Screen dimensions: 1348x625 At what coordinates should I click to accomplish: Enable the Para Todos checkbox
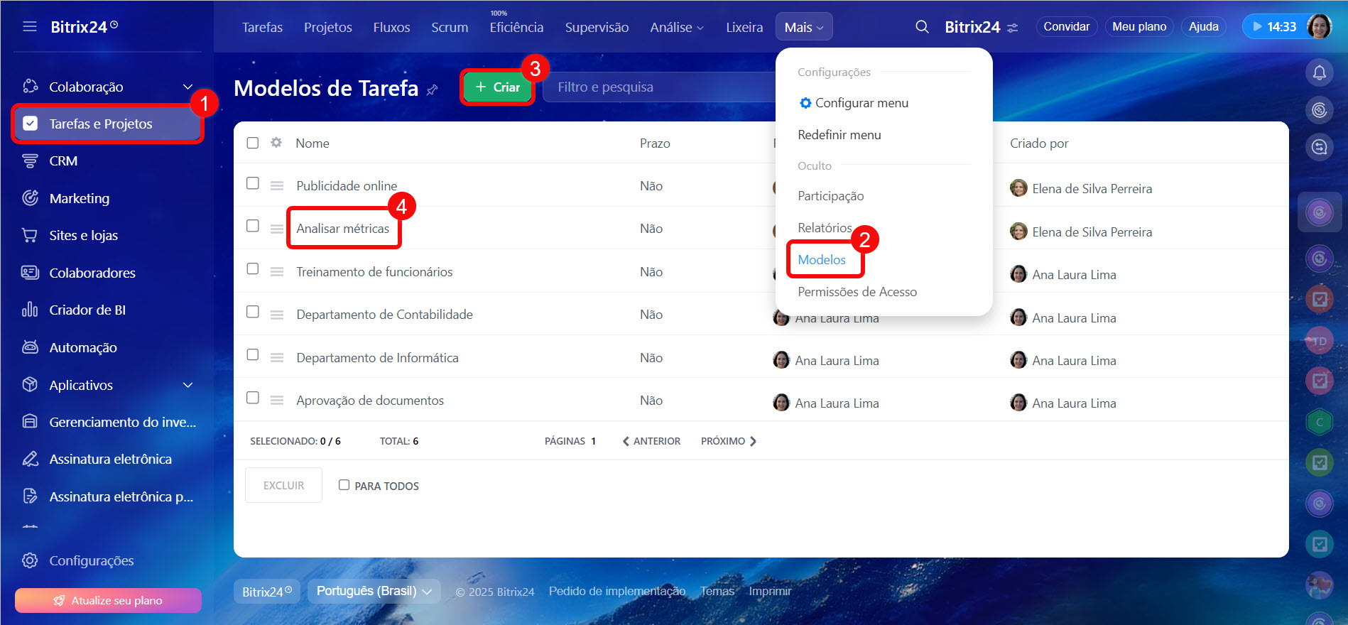click(x=344, y=485)
